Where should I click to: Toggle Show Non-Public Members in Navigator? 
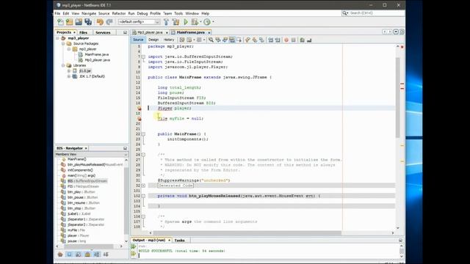click(87, 254)
